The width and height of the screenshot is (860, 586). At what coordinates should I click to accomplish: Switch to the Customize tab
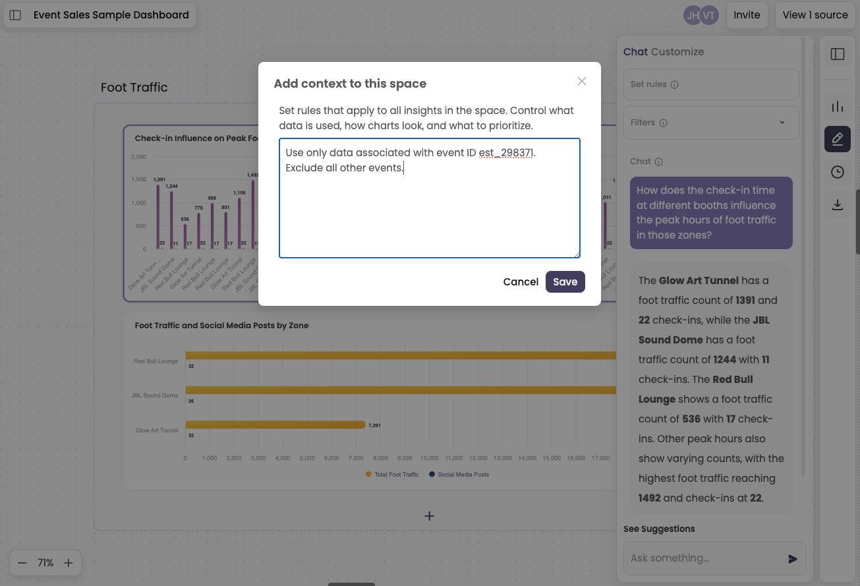click(677, 51)
